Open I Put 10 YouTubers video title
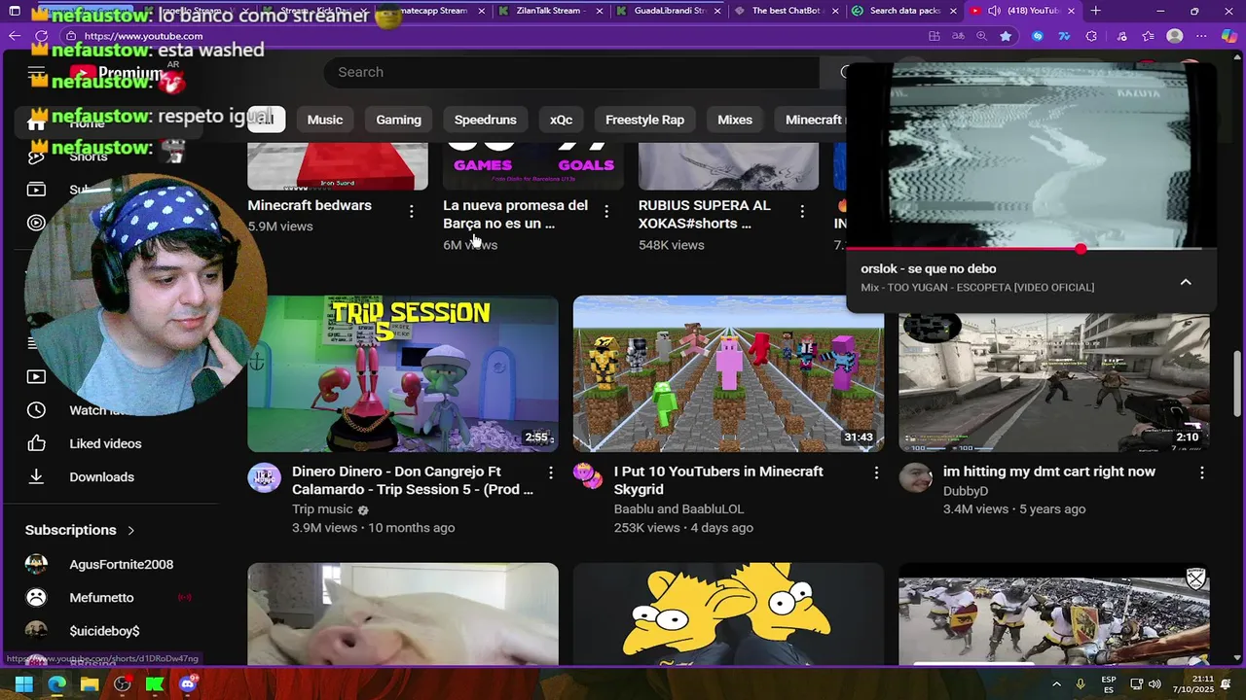 tap(718, 480)
